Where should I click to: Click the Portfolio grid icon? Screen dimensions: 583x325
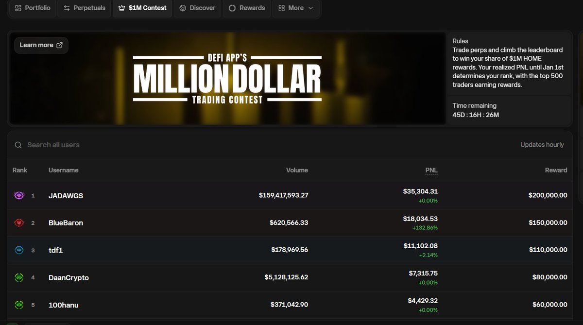pos(18,8)
